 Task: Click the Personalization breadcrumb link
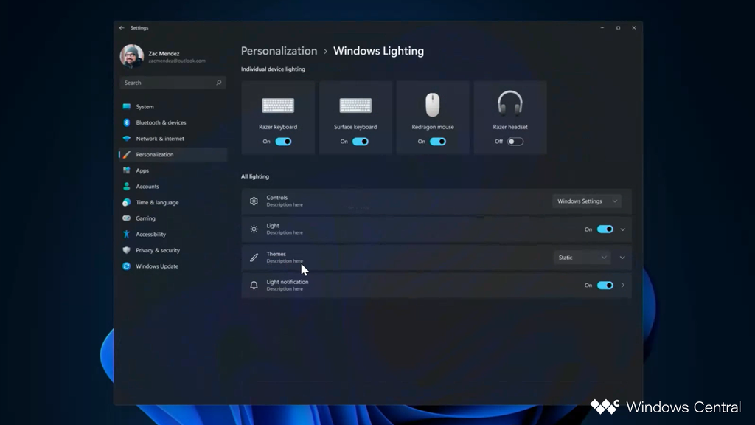(279, 51)
